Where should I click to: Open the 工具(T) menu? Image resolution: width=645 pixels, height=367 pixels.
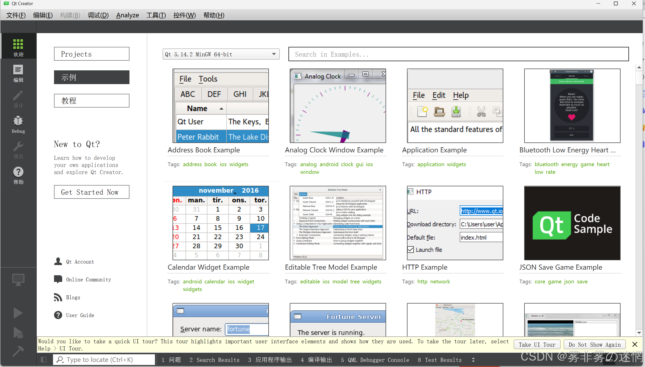click(156, 15)
